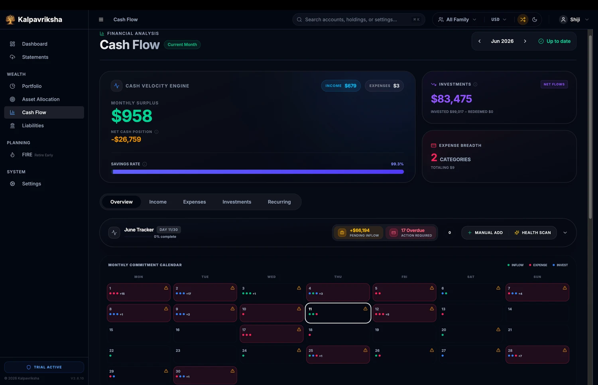Screen dimensions: 598x385
Task: Click info icon next to Net Cash Position
Action: (x=156, y=132)
